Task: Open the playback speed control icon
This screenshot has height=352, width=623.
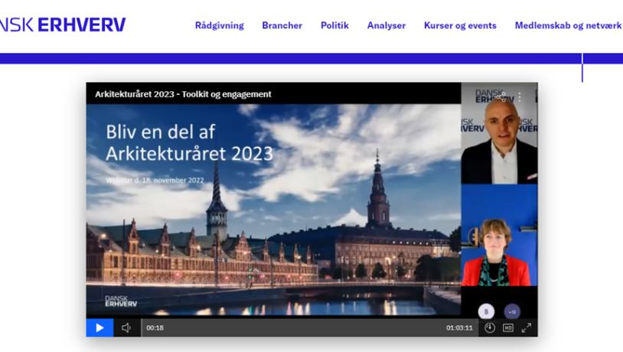Action: (x=490, y=328)
